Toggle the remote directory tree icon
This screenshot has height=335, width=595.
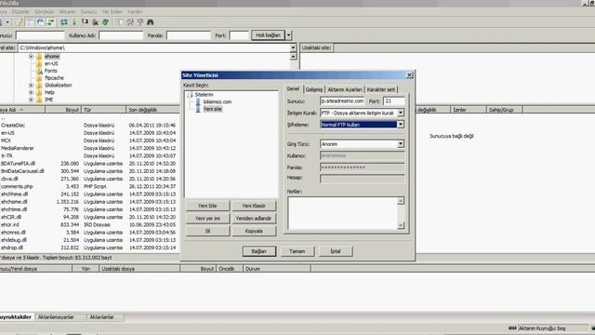pos(40,22)
